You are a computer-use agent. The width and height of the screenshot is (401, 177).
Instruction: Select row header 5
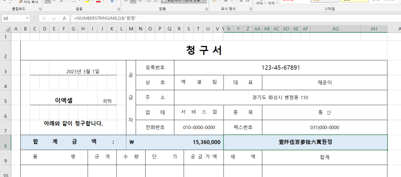6,98
